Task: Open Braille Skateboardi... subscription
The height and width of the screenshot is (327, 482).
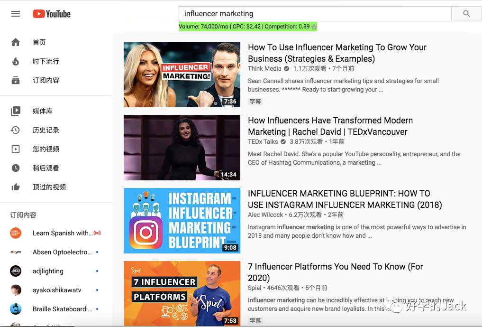Action: (56, 309)
